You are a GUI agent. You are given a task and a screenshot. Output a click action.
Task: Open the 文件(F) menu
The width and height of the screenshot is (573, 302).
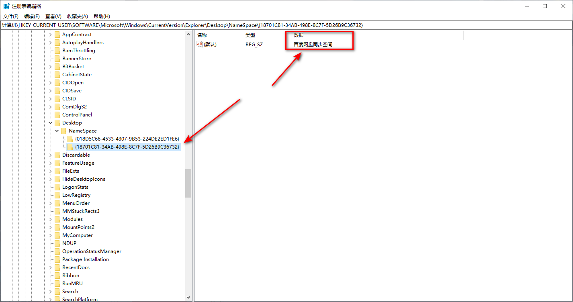pyautogui.click(x=11, y=16)
